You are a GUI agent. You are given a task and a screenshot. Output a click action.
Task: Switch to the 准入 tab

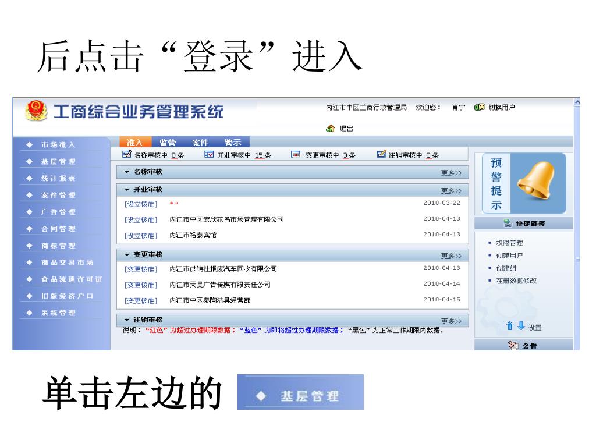(135, 142)
